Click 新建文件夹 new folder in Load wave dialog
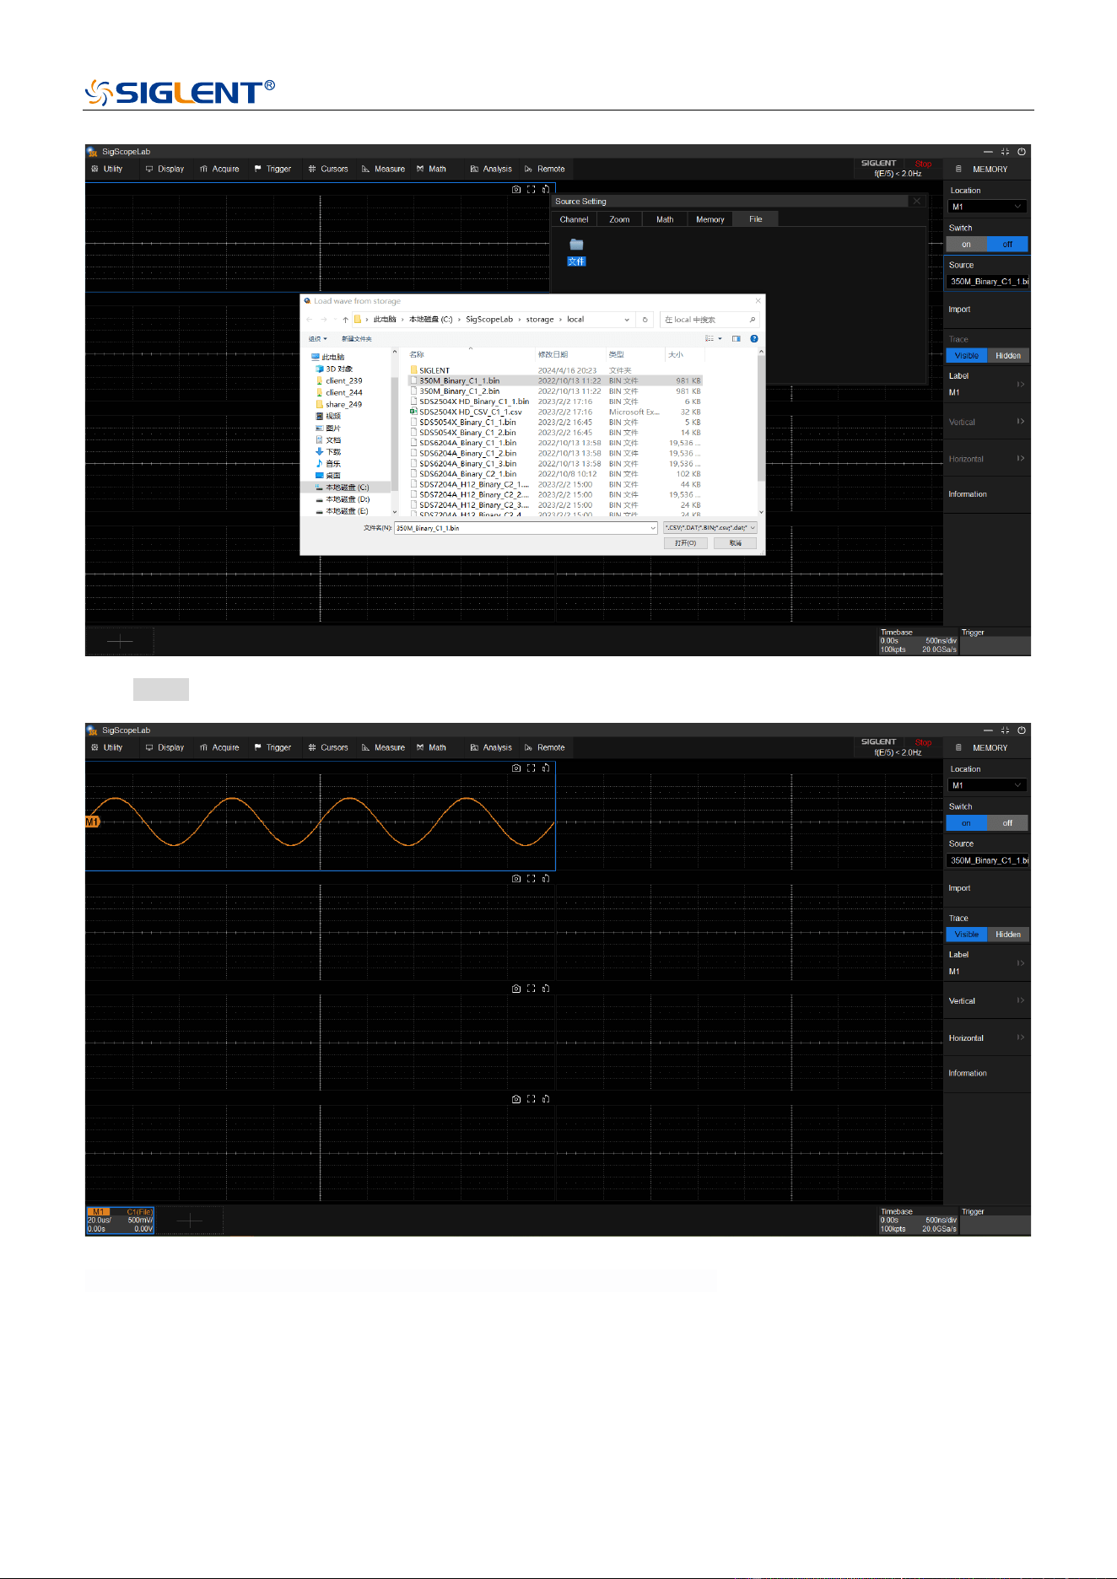The image size is (1117, 1579). (x=356, y=338)
